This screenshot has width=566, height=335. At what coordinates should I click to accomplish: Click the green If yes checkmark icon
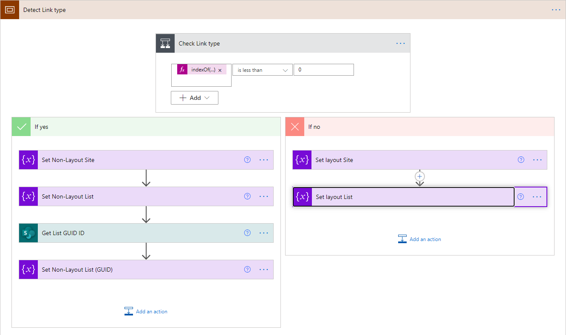point(21,127)
